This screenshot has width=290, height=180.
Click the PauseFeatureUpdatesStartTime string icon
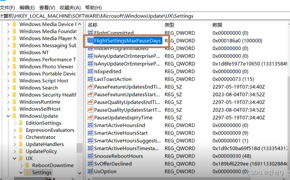(90, 95)
